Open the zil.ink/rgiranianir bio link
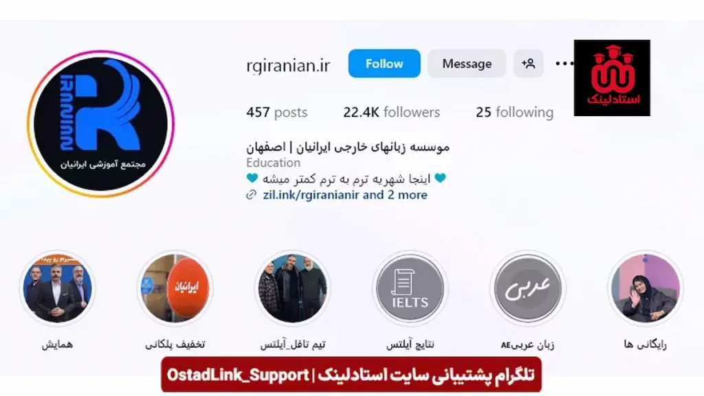This screenshot has height=396, width=704. pyautogui.click(x=345, y=195)
